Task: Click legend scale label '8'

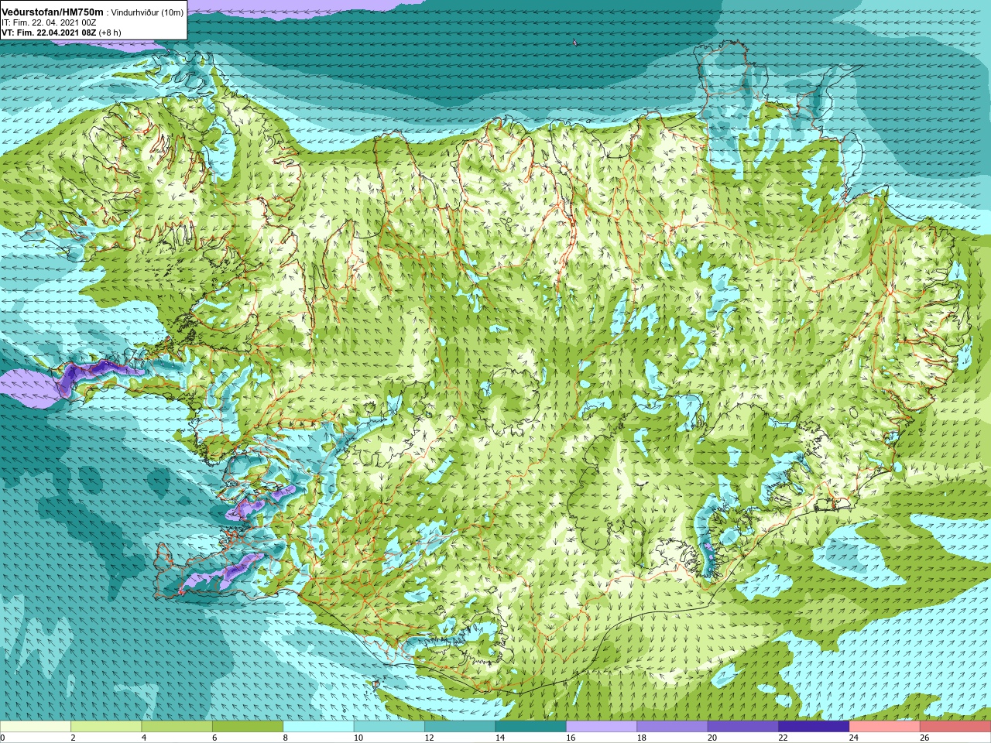Action: 286,738
